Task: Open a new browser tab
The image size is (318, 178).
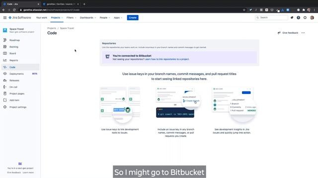Action: pos(84,4)
